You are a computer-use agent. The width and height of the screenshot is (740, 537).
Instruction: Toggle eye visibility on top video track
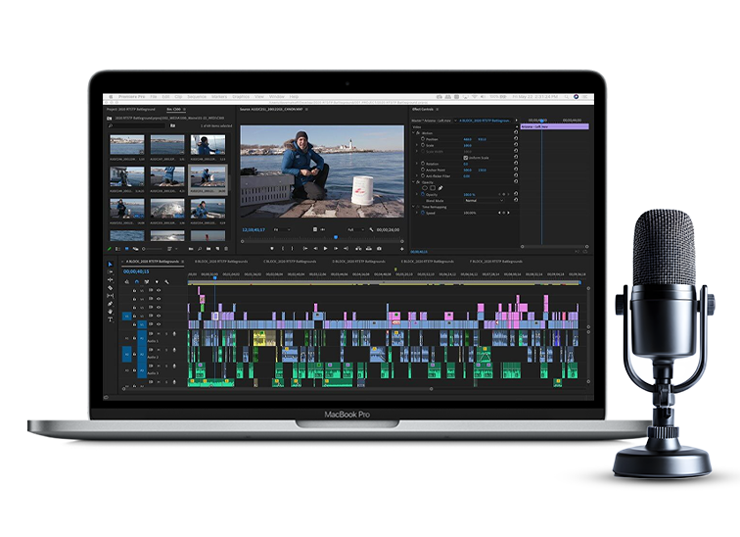point(159,290)
